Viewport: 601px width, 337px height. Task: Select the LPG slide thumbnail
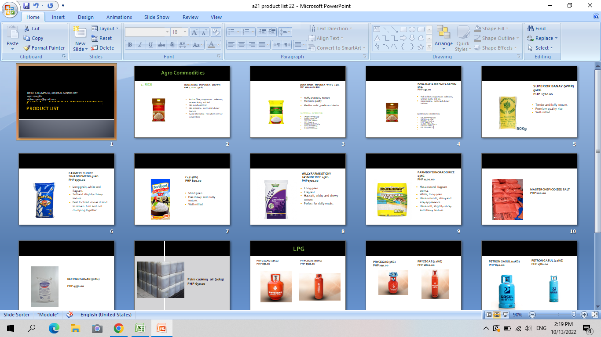click(298, 275)
